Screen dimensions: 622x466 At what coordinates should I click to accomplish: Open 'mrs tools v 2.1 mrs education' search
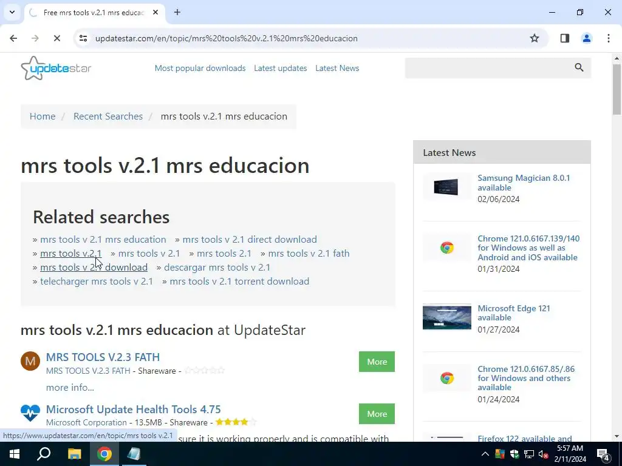click(103, 239)
